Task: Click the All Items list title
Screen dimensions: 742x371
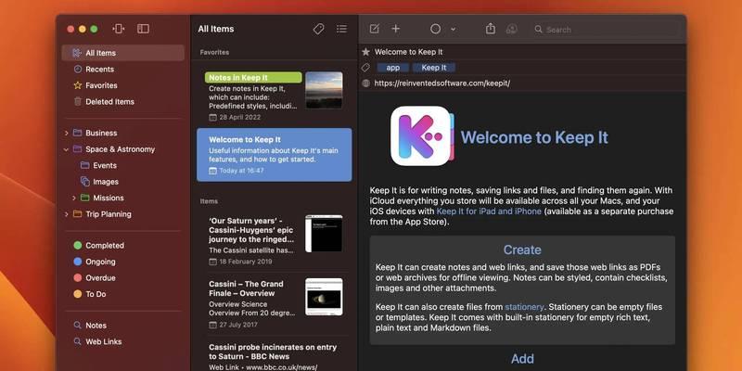Action: (x=216, y=29)
